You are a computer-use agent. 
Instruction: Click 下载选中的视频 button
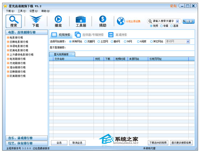[158, 143]
